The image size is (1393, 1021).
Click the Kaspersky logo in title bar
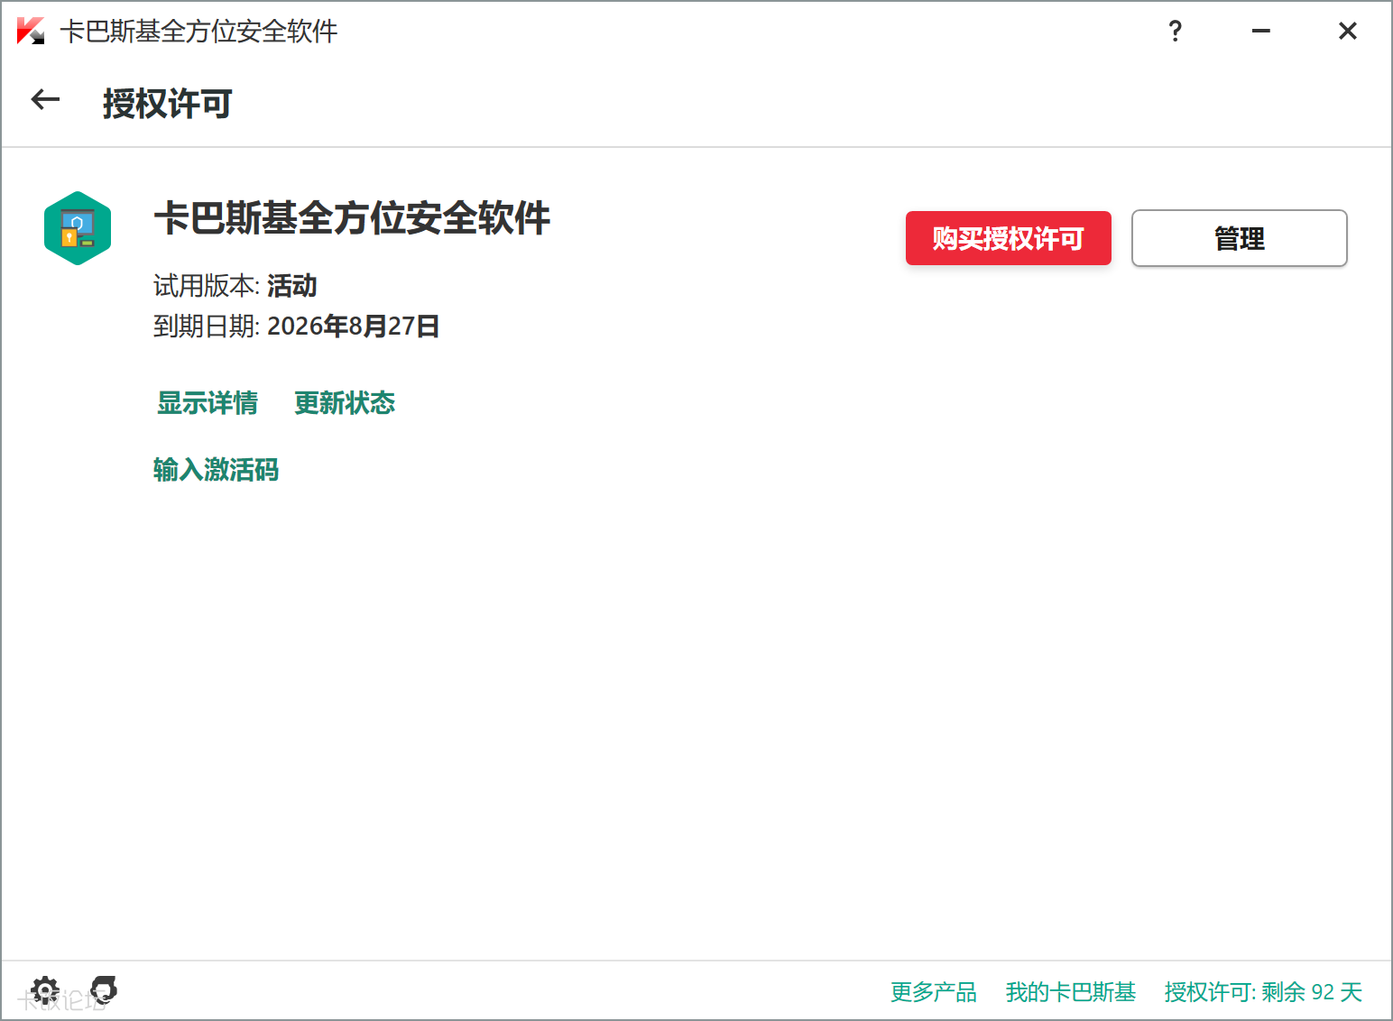(x=31, y=32)
